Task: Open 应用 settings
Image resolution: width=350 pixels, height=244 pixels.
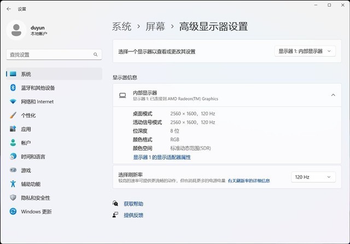Action: coord(54,129)
